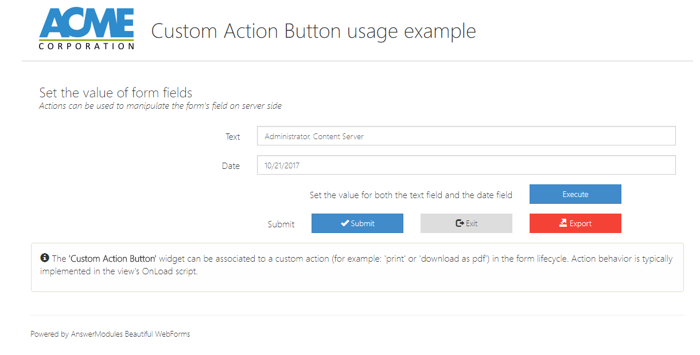Click the bold 'Custom Action Button' text in the notice
The height and width of the screenshot is (355, 700).
click(x=112, y=259)
